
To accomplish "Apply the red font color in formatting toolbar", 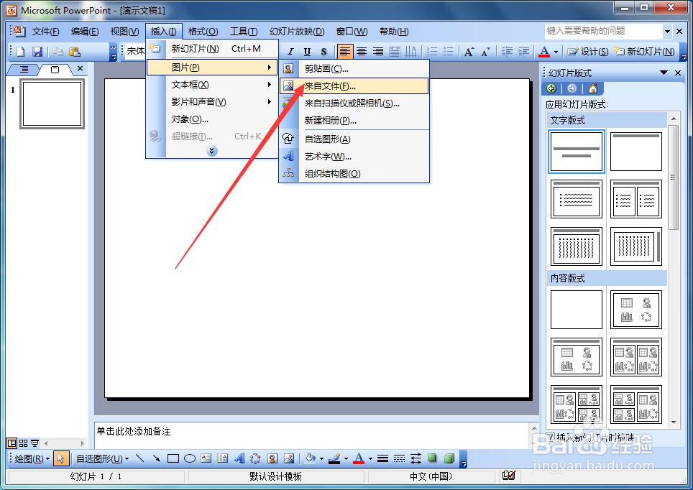I will (544, 52).
